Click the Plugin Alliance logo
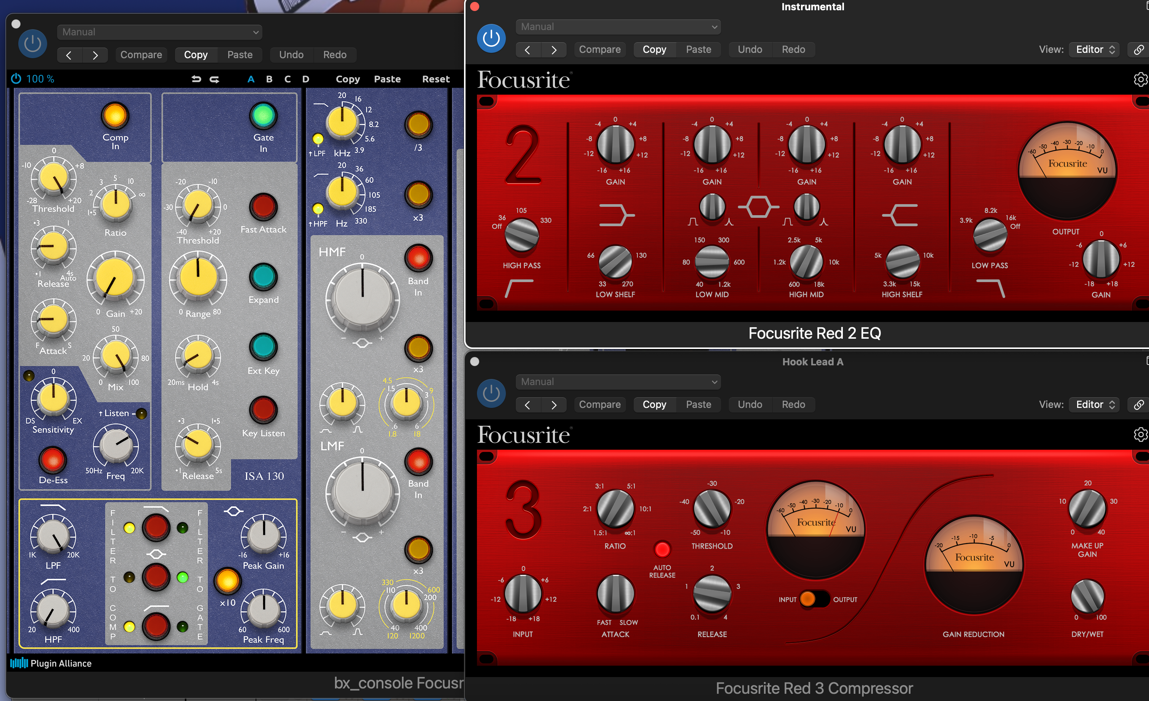1149x701 pixels. click(x=51, y=663)
